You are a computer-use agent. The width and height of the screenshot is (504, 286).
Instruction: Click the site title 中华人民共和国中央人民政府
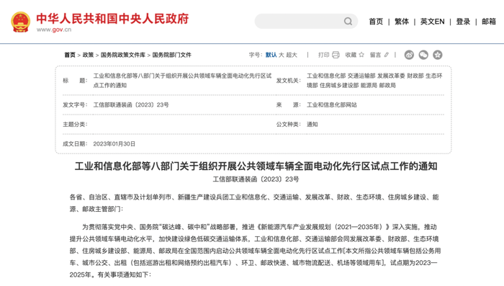pyautogui.click(x=112, y=19)
